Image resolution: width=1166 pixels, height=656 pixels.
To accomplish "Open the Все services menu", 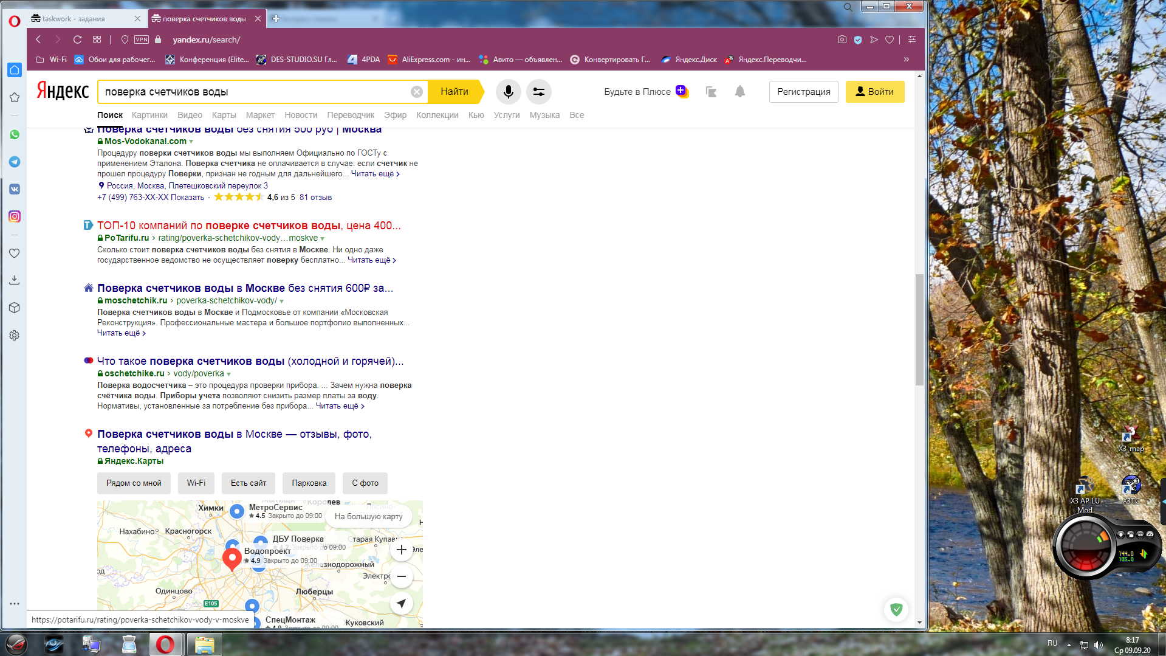I will pos(577,115).
